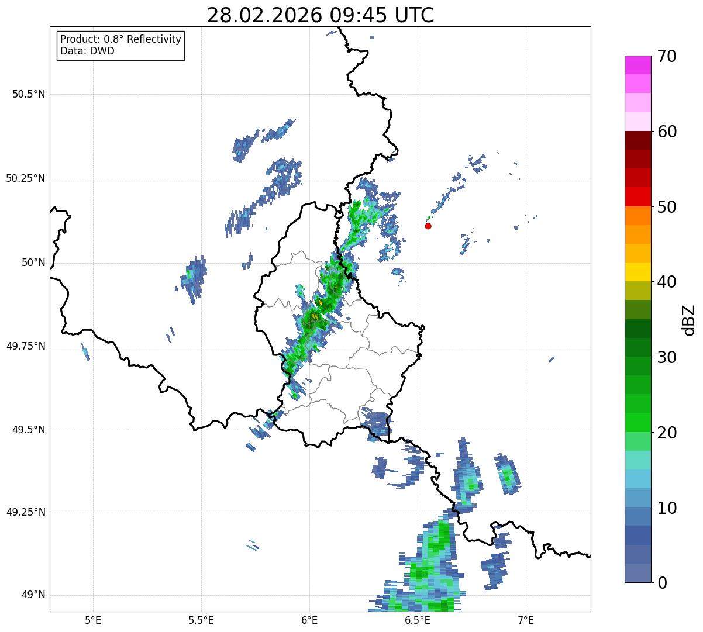This screenshot has width=703, height=632.
Task: Click the bright red colorbar segment at 50
Action: [x=637, y=196]
